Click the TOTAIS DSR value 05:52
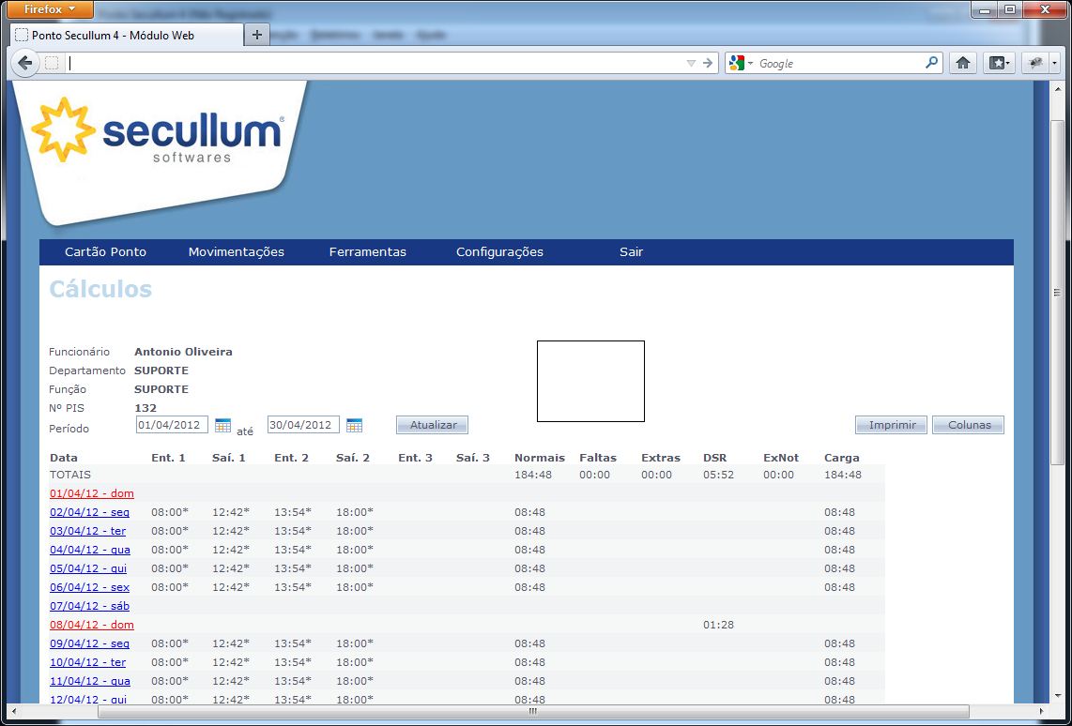This screenshot has width=1072, height=726. pos(718,475)
